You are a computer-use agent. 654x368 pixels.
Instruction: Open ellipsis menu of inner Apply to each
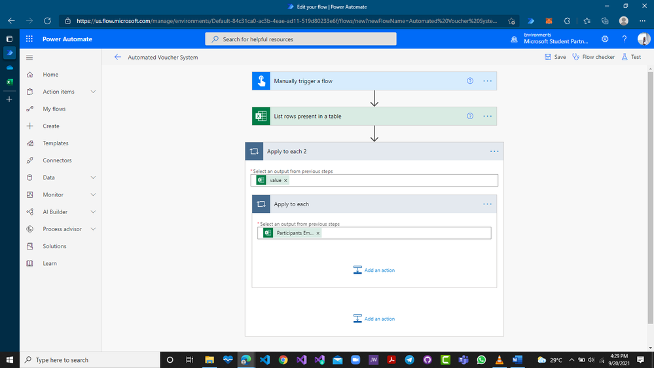[487, 204]
